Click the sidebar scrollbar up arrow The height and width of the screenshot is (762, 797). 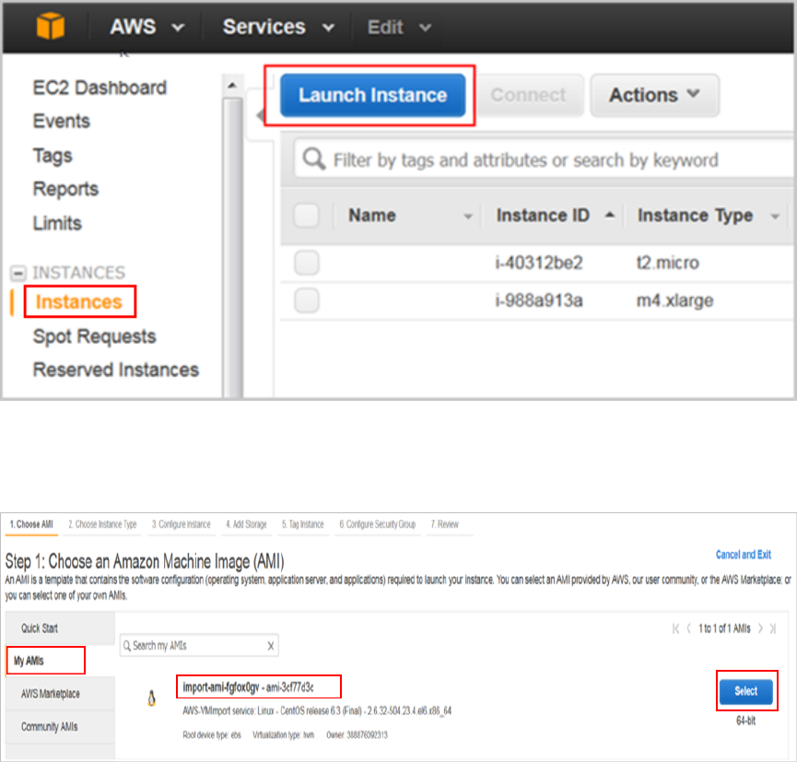point(232,85)
